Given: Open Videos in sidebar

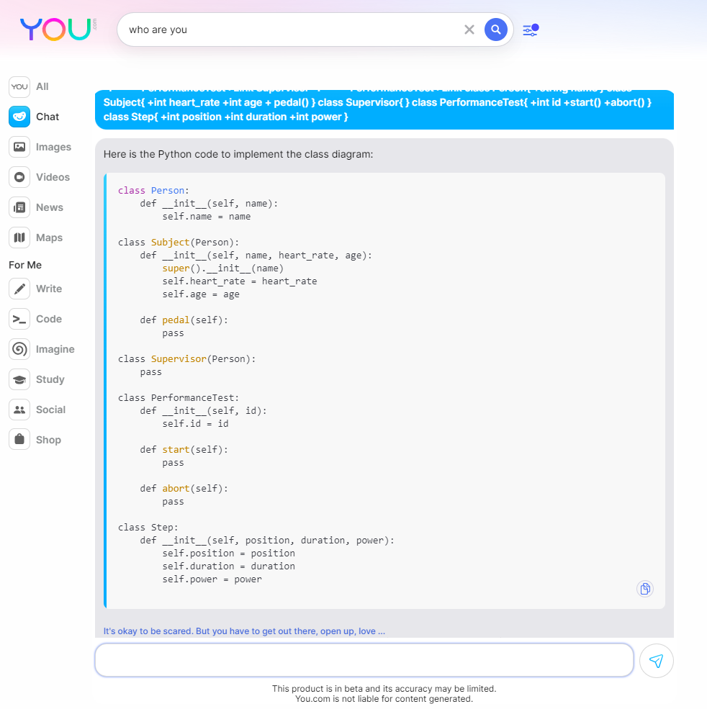Looking at the screenshot, I should pos(40,177).
